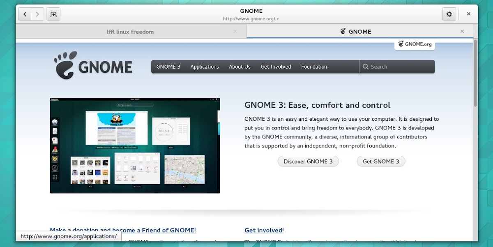
Task: Click the GNOME 3 desktop screenshot image
Action: [x=135, y=145]
